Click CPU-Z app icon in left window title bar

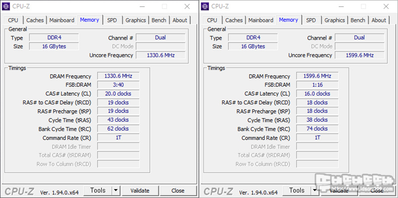pos(6,6)
